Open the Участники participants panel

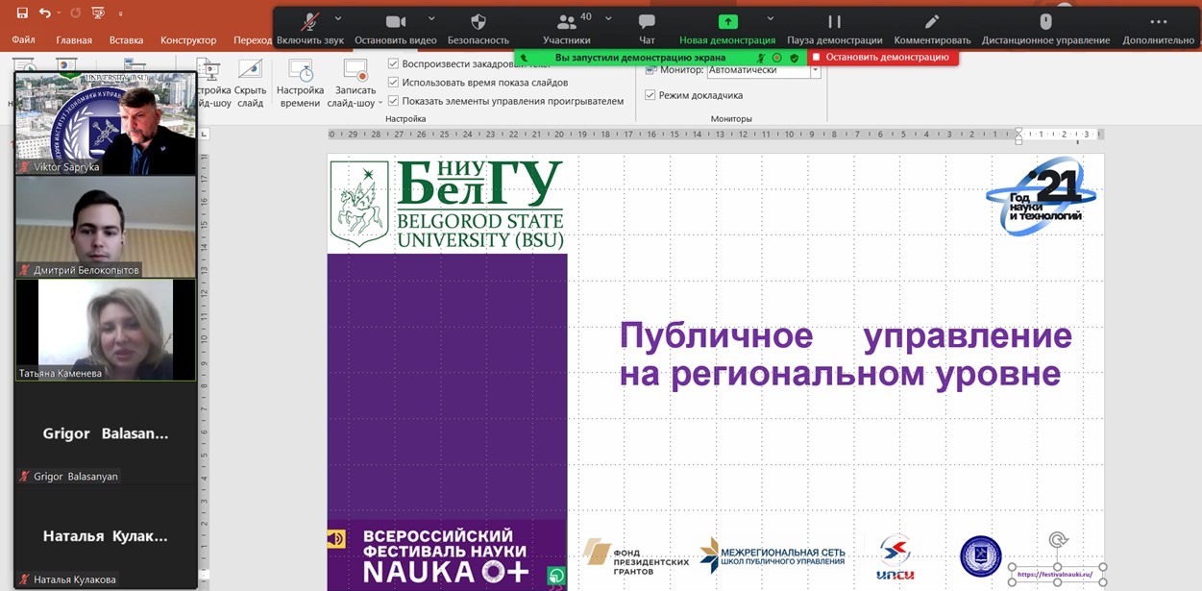click(566, 23)
